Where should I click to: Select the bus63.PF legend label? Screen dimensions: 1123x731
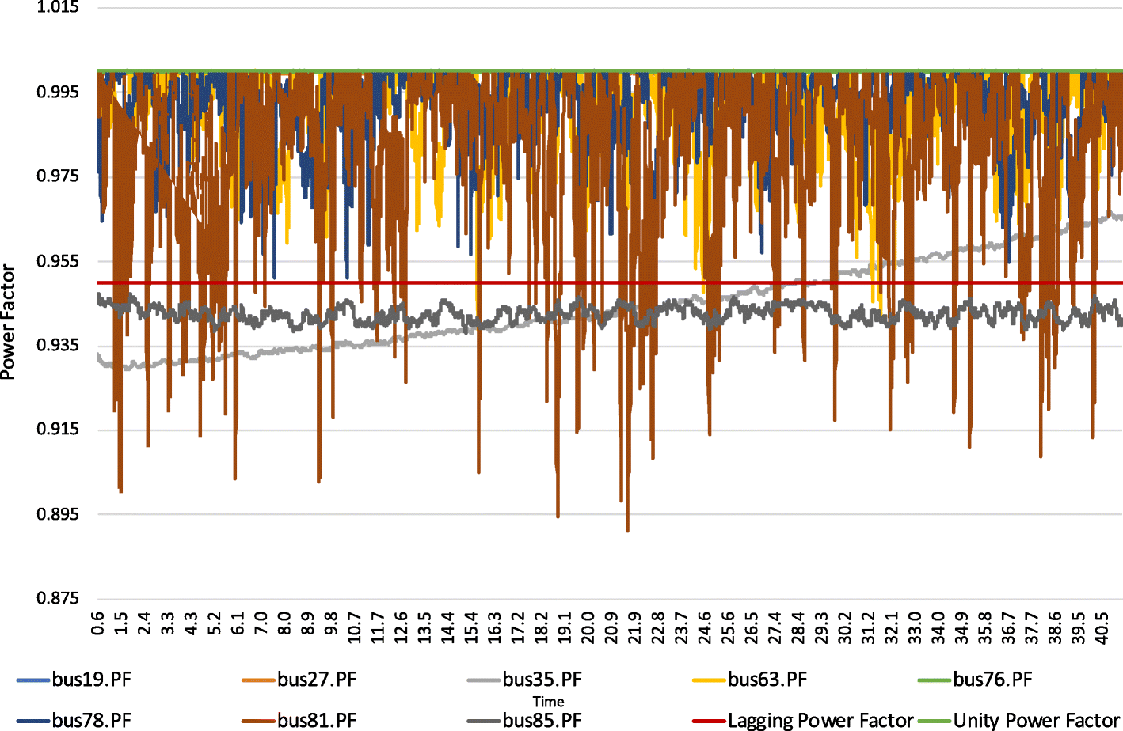767,680
